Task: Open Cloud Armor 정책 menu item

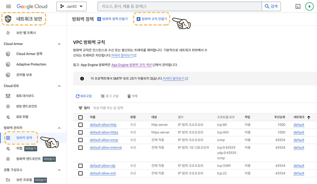Action: (29, 54)
